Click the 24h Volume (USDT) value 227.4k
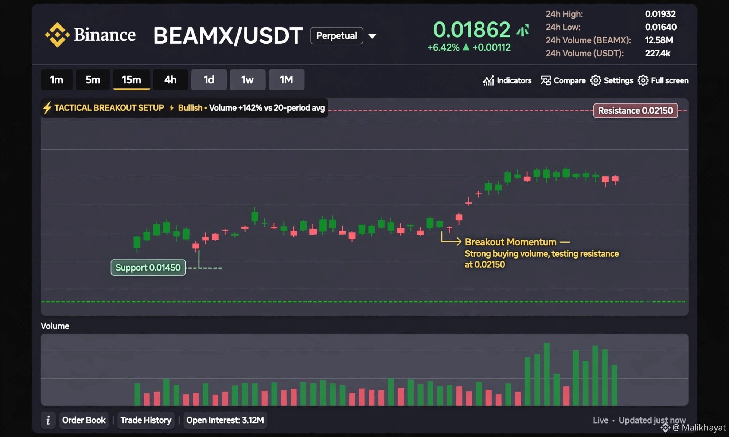729x437 pixels. tap(658, 53)
